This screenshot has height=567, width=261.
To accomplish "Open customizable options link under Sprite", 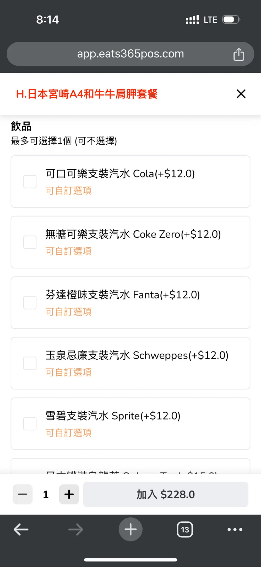I will pos(68,433).
